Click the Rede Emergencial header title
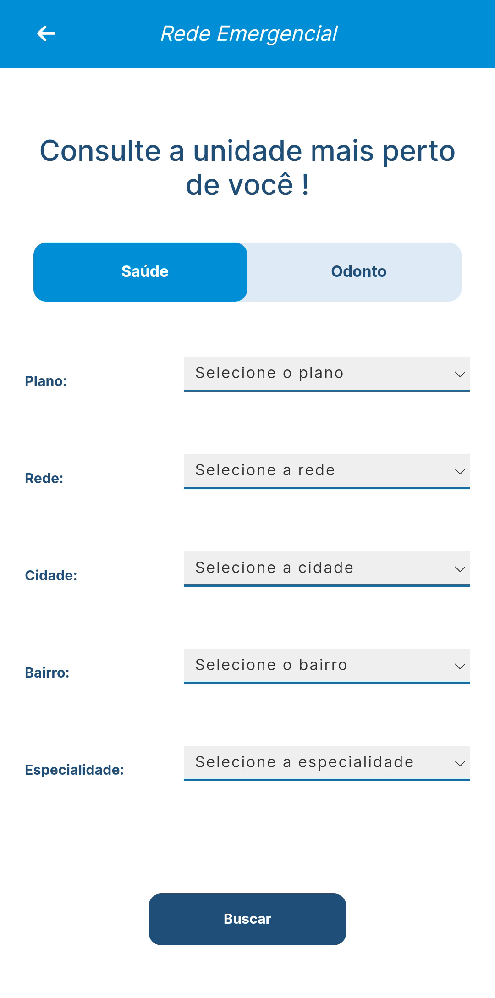The image size is (495, 998). tap(249, 34)
